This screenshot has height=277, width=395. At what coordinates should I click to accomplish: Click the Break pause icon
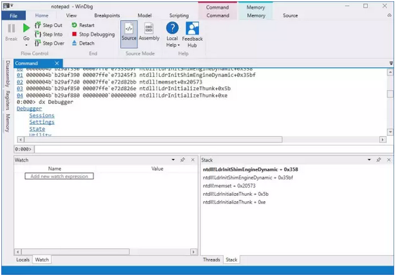point(11,28)
